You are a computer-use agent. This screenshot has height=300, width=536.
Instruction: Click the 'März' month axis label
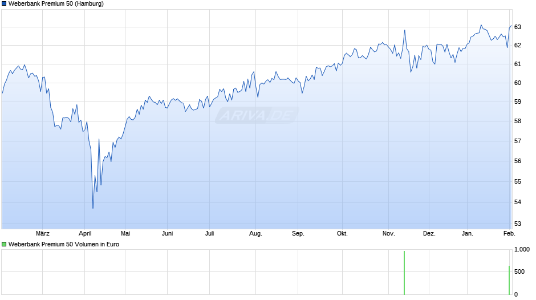point(43,233)
